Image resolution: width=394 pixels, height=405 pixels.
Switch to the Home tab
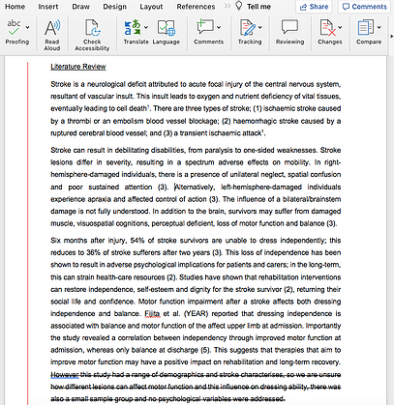click(x=15, y=7)
